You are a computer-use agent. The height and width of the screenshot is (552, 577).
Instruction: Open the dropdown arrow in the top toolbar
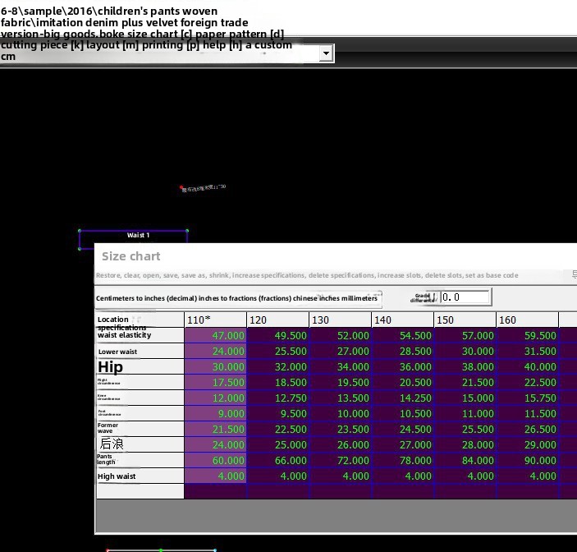click(x=326, y=53)
